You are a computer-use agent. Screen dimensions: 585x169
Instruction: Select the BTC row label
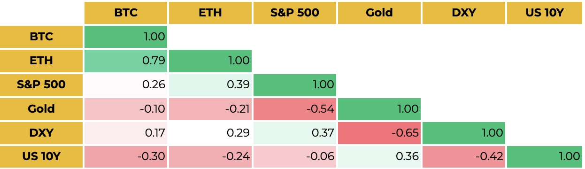point(41,37)
